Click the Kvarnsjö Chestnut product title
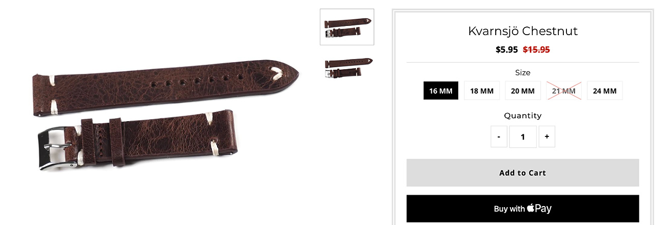The height and width of the screenshot is (225, 661). [x=523, y=31]
